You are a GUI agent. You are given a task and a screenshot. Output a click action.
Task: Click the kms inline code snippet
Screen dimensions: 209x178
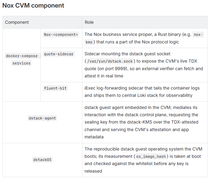89,42
